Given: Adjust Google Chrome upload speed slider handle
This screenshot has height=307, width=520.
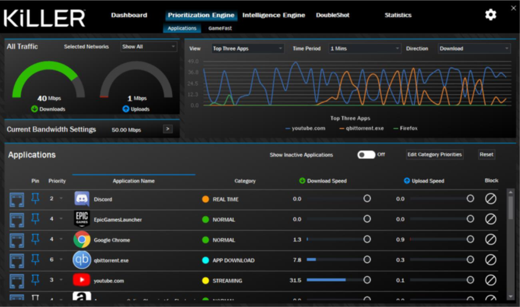Looking at the screenshot, I should [470, 239].
